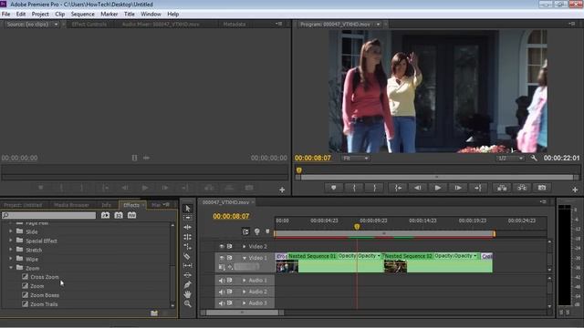Mute Audio 2 track output
The height and width of the screenshot is (328, 584).
coord(222,292)
